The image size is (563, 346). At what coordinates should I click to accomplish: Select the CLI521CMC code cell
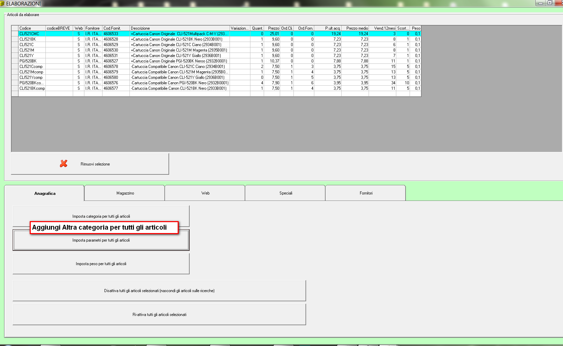coord(32,34)
